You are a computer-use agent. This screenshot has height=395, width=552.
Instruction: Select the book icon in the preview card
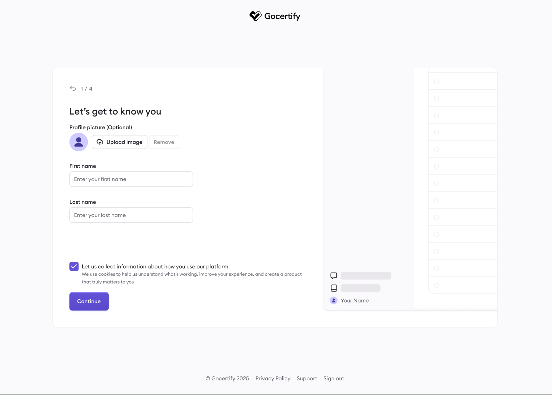pos(333,288)
